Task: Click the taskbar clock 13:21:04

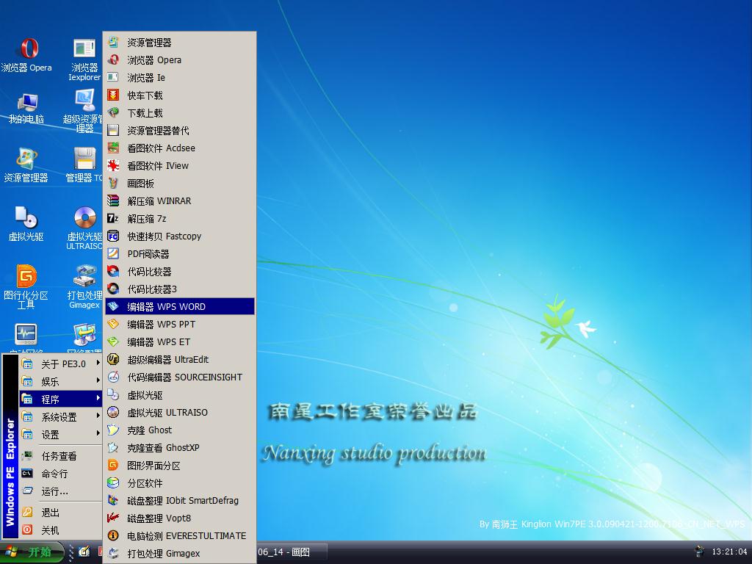Action: pos(729,552)
